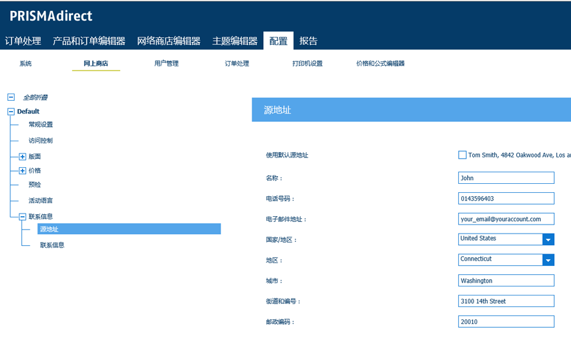
Task: Click the 全部折叠 collapse-all icon
Action: (10, 97)
